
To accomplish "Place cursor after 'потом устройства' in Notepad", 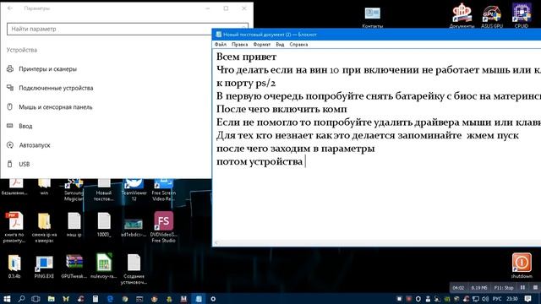I will pyautogui.click(x=305, y=161).
